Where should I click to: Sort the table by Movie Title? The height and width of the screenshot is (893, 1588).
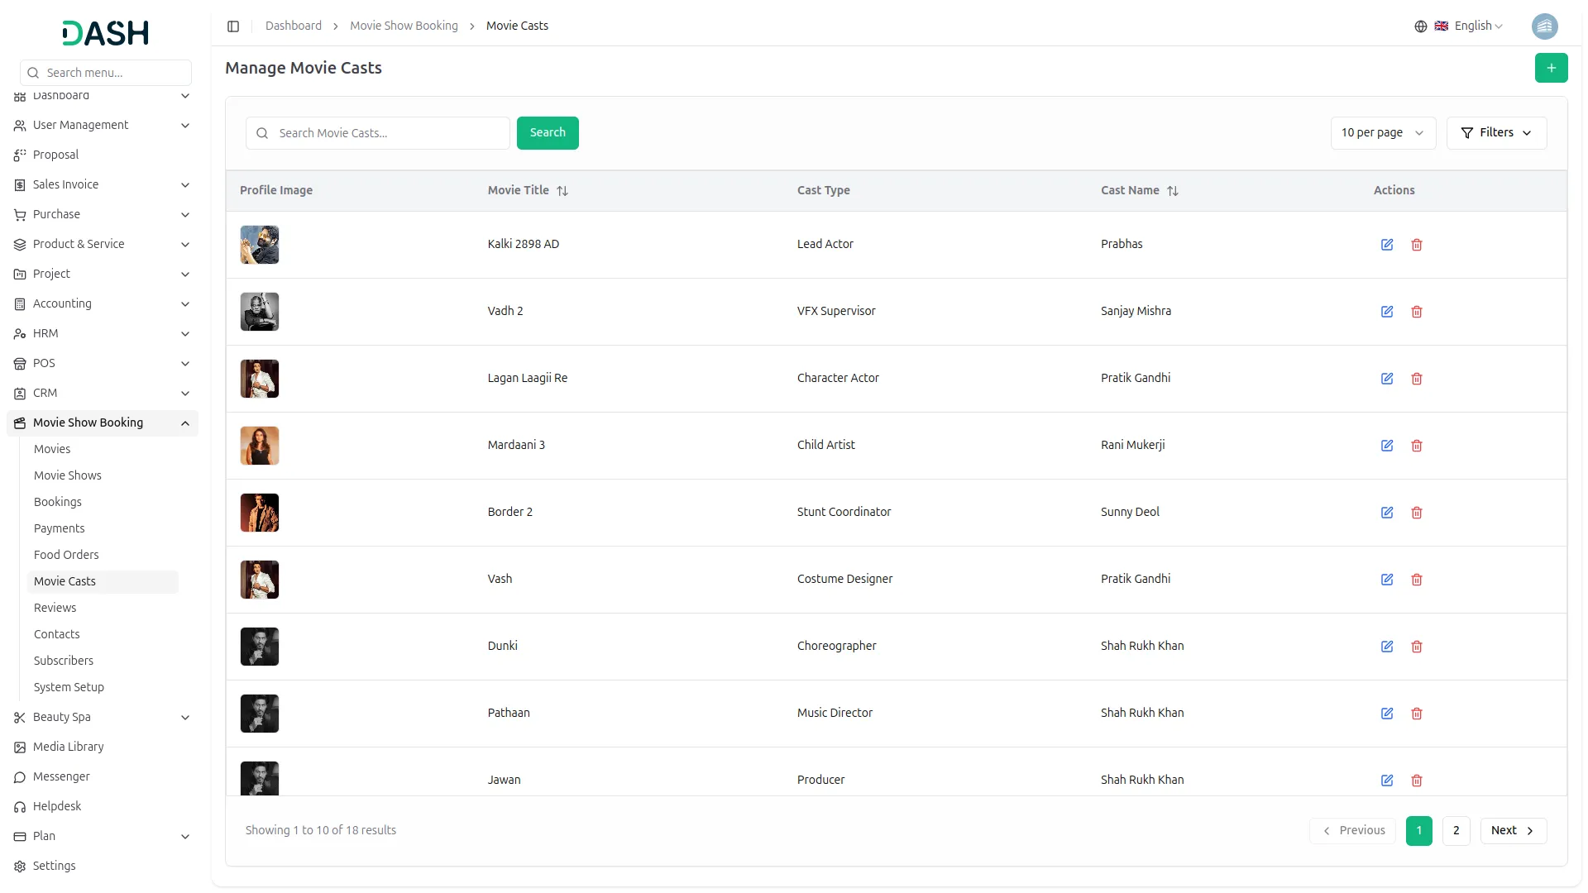point(563,190)
